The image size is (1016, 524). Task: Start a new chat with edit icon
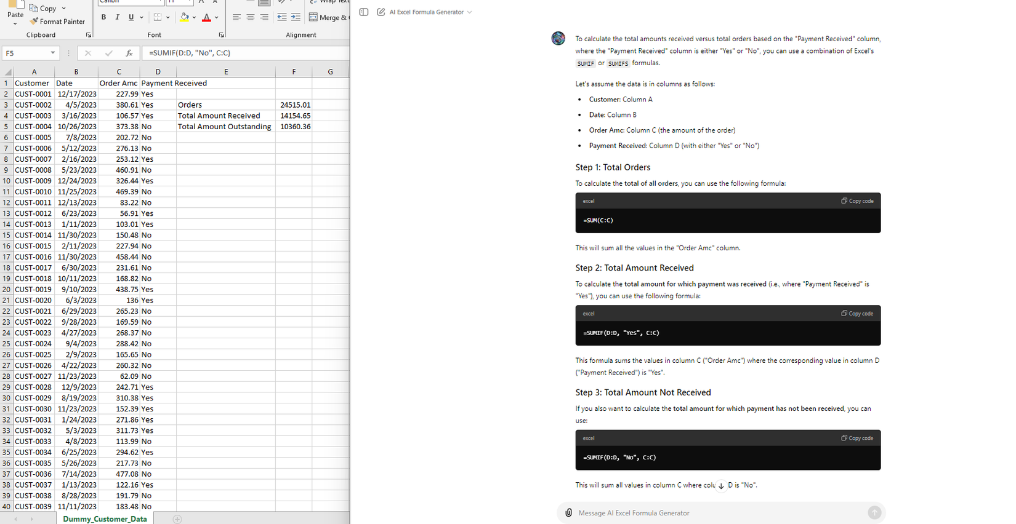pyautogui.click(x=381, y=12)
